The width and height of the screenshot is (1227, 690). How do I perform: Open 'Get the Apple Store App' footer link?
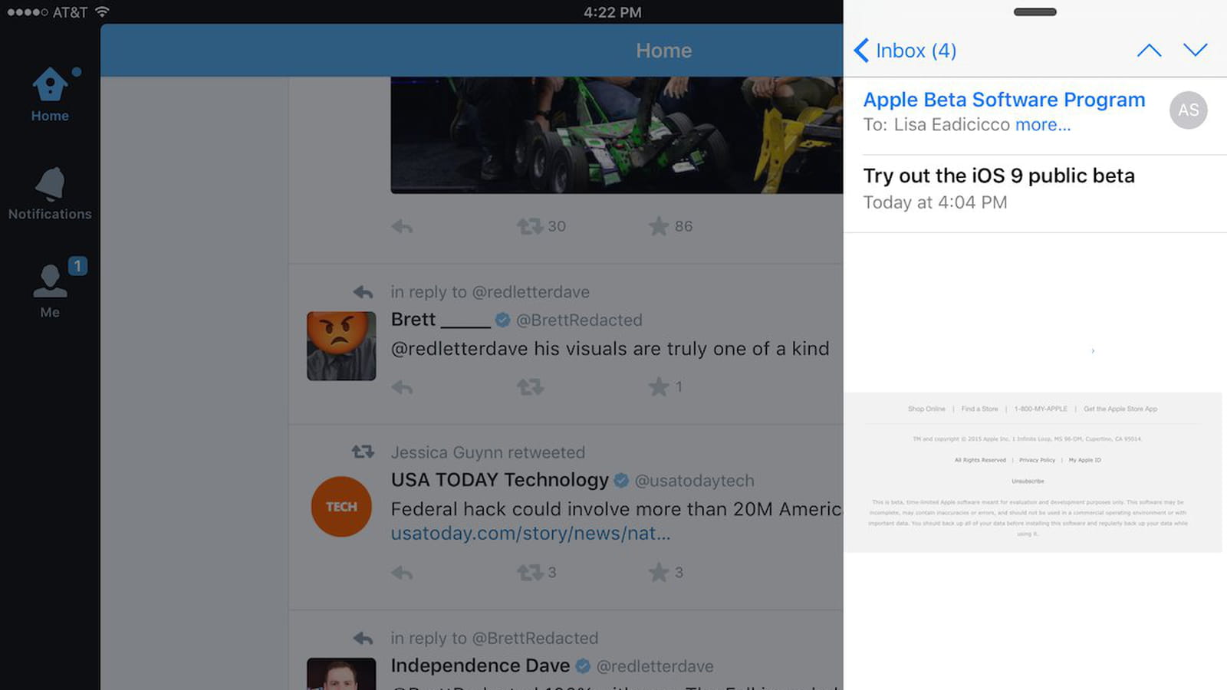(x=1120, y=409)
